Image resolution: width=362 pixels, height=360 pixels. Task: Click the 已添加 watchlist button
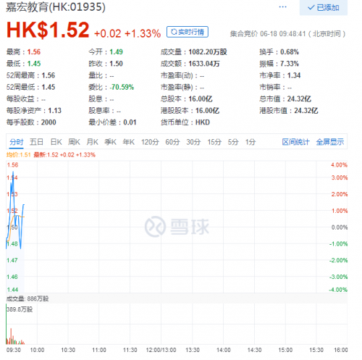324,7
